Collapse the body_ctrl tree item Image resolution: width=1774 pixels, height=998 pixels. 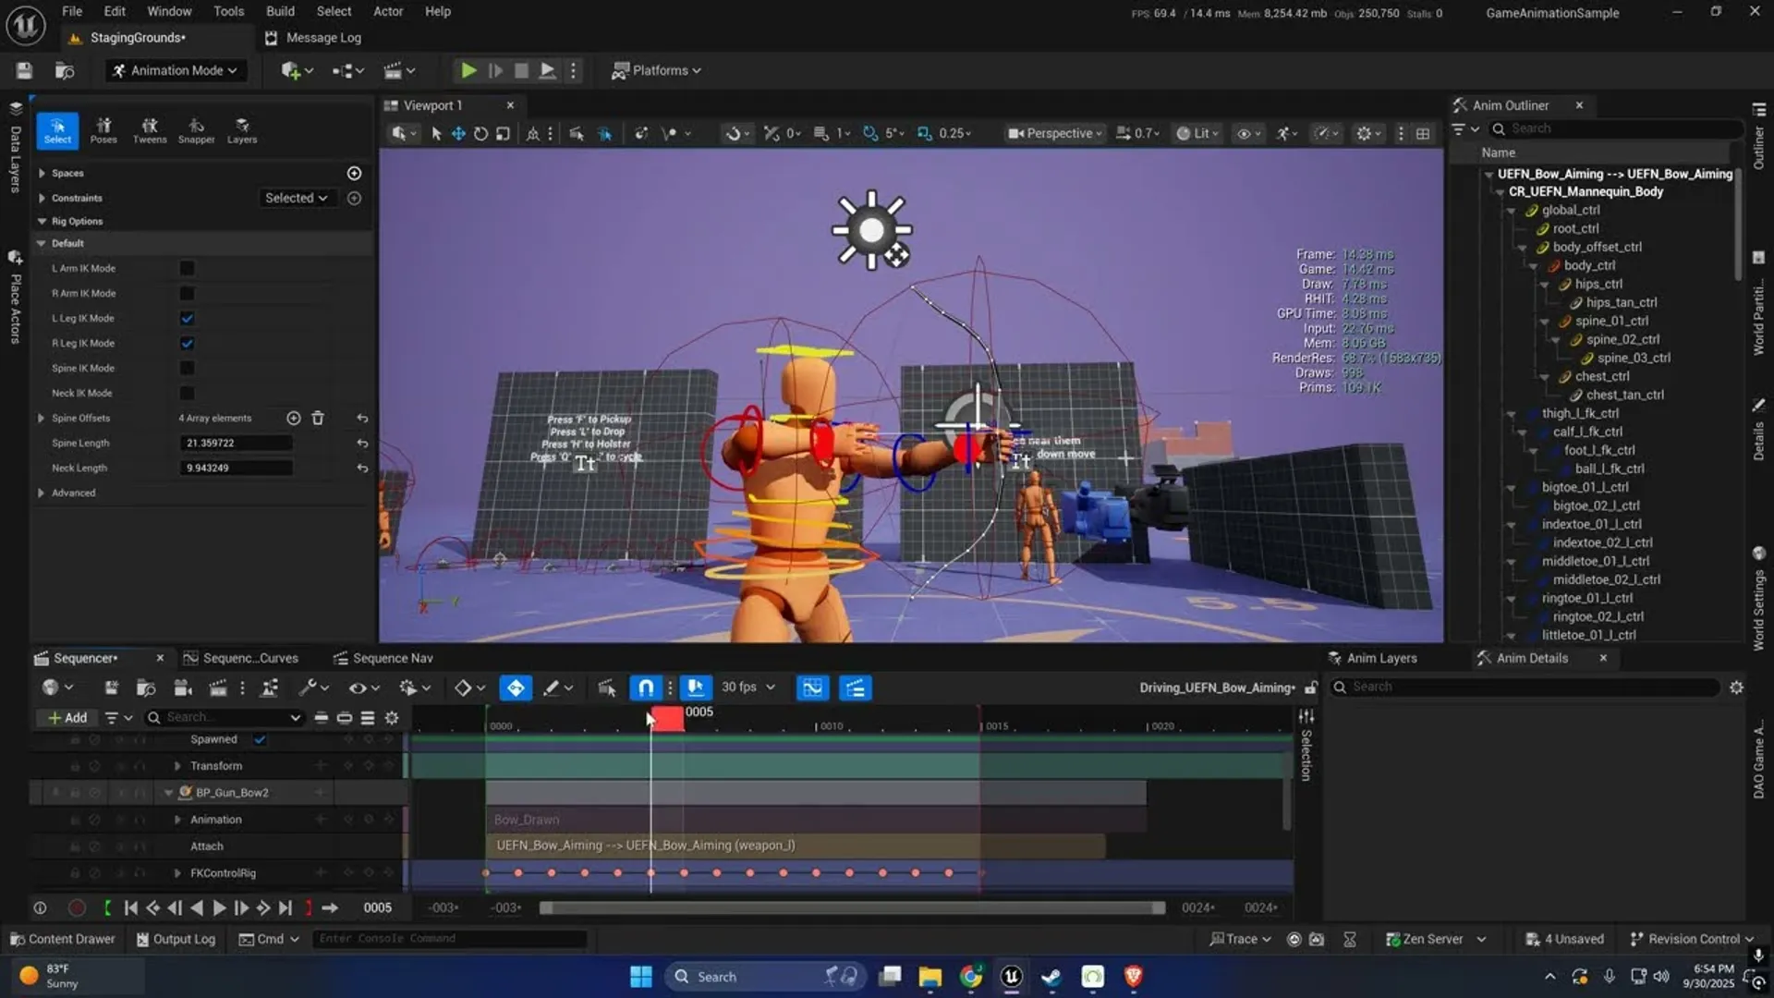[1534, 265]
